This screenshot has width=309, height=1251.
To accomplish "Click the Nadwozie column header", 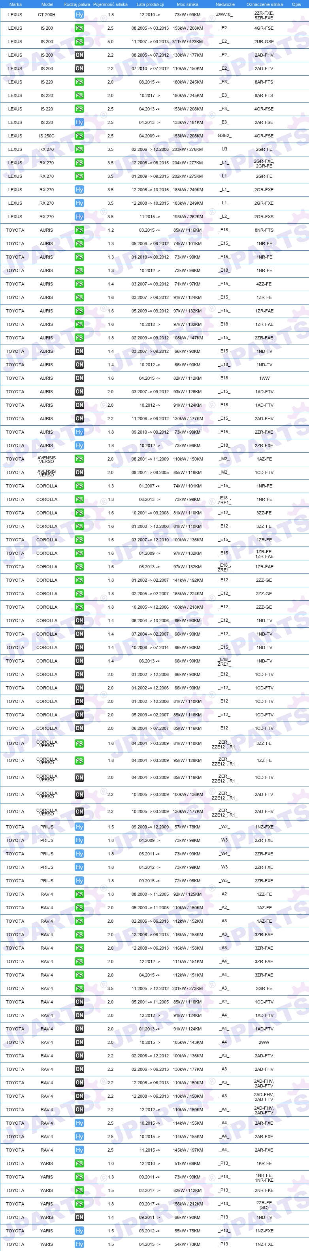I will 225,4.
